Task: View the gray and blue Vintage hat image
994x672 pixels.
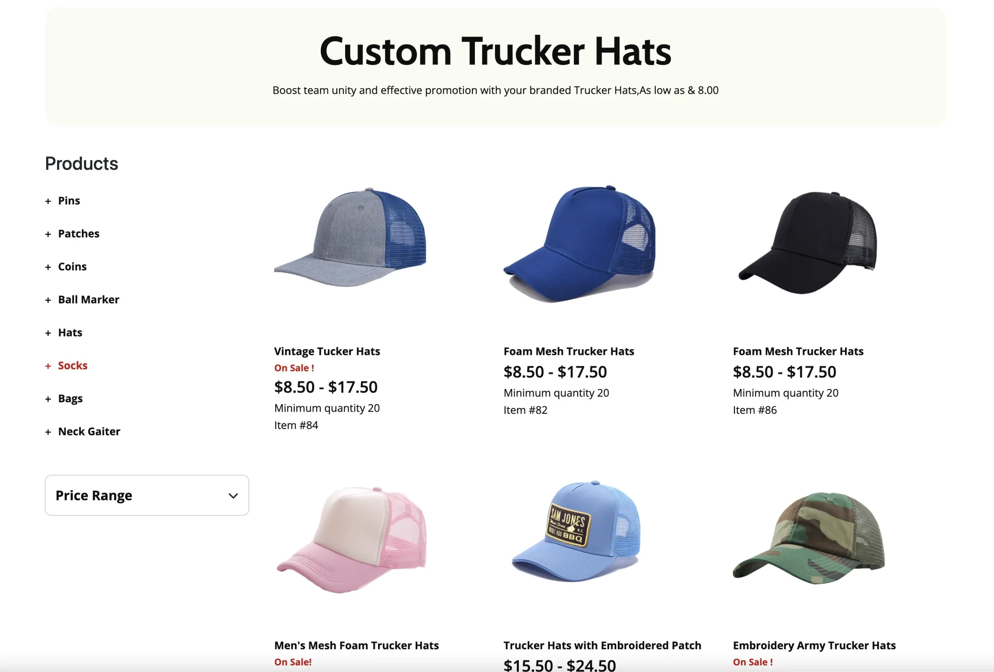Action: tap(350, 237)
